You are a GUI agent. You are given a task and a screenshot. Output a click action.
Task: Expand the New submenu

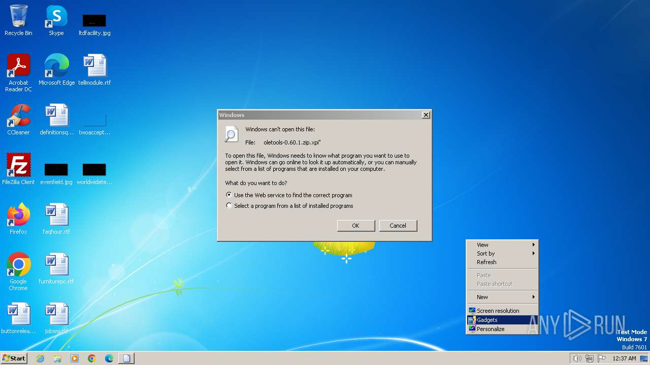click(x=502, y=297)
